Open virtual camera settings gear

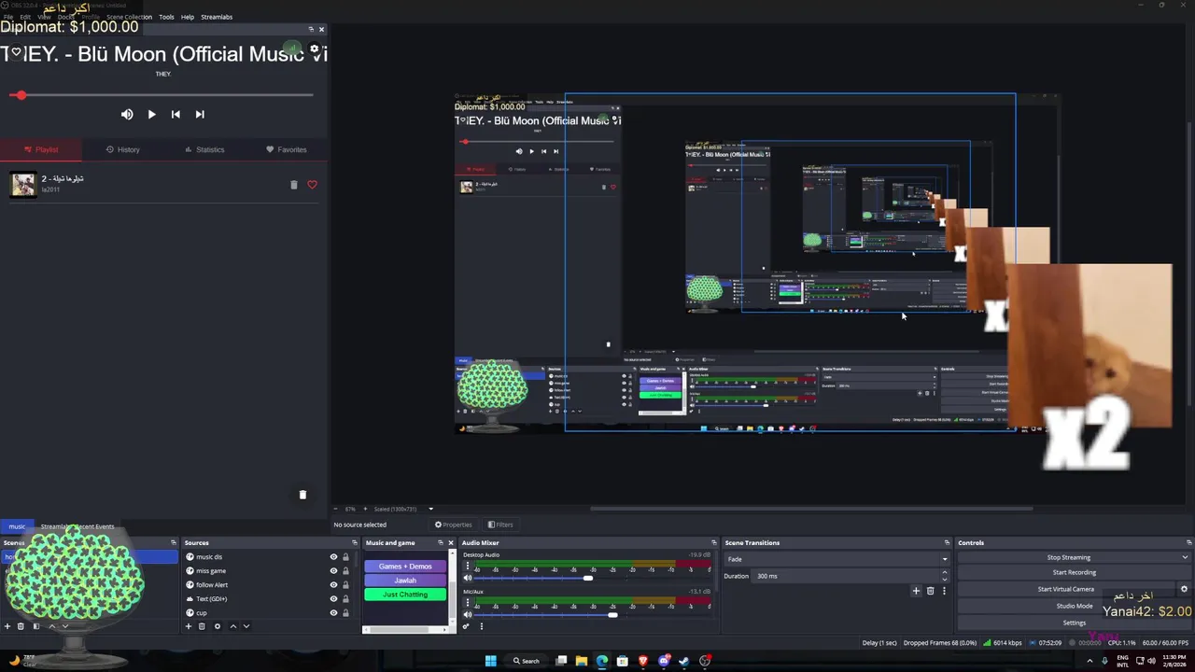(1184, 589)
